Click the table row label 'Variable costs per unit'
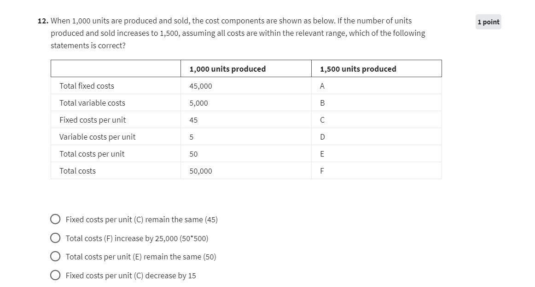The height and width of the screenshot is (287, 535). (x=98, y=136)
